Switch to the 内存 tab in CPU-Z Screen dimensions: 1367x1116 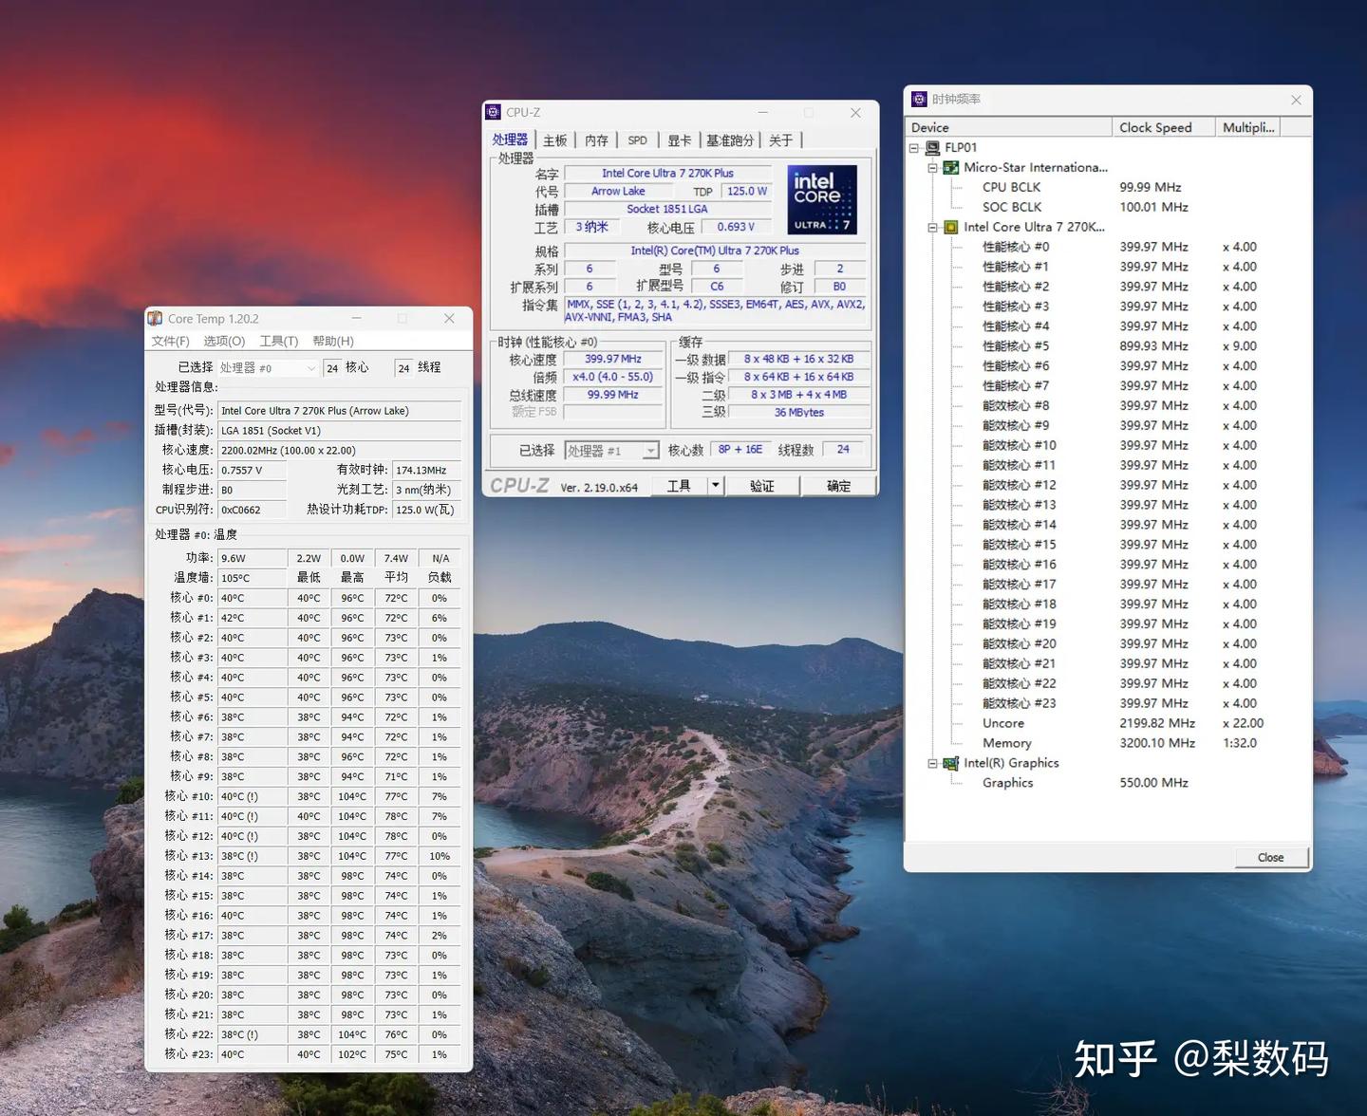coord(596,140)
